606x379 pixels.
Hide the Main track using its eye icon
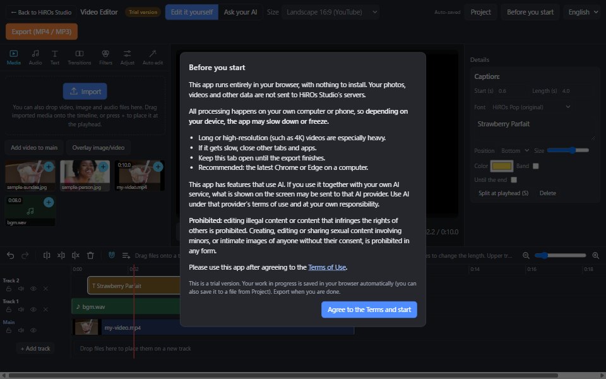click(x=33, y=330)
